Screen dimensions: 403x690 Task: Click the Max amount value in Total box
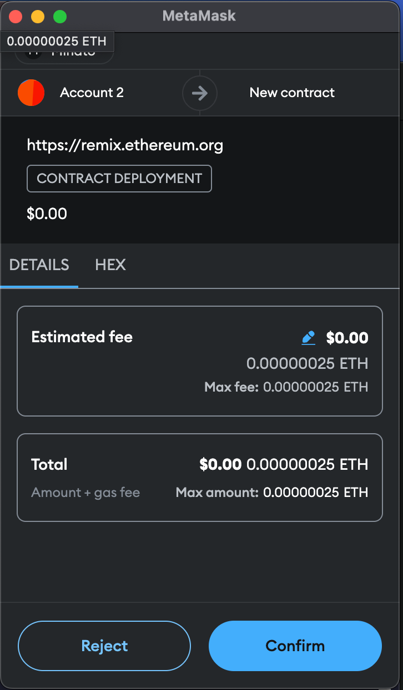point(315,493)
